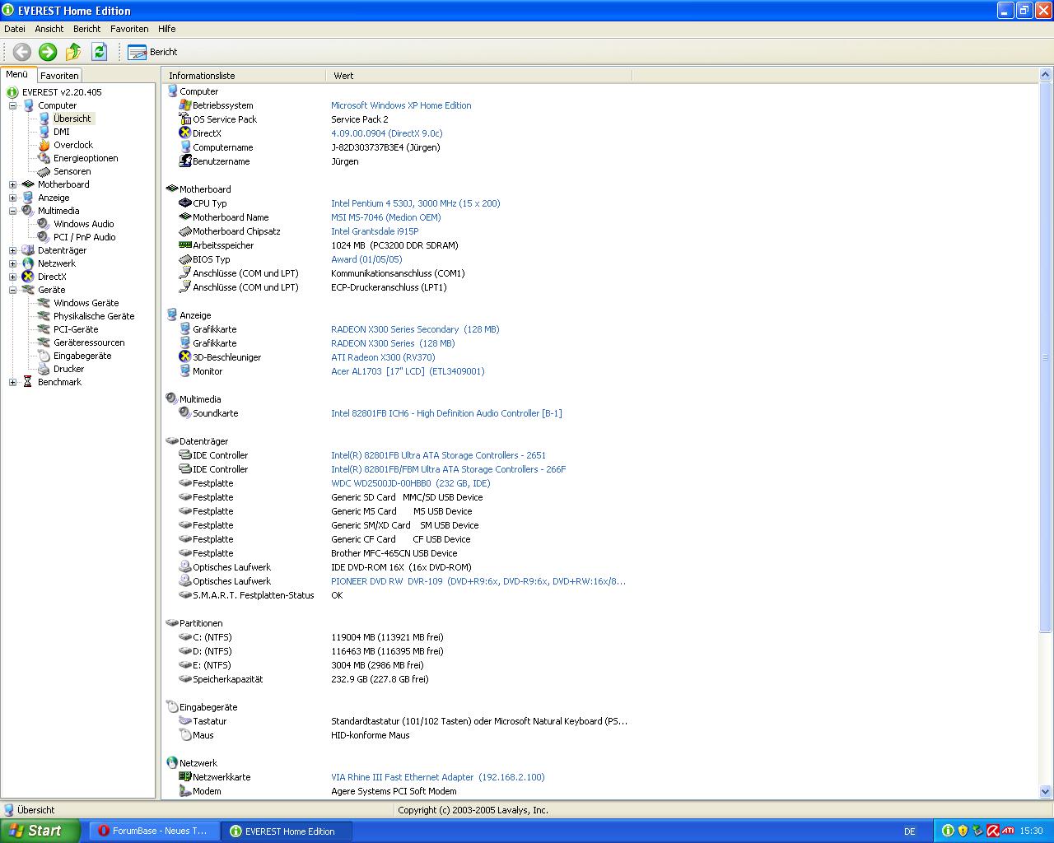Select the Geräteressourcen icon
The image size is (1054, 843).
click(44, 342)
